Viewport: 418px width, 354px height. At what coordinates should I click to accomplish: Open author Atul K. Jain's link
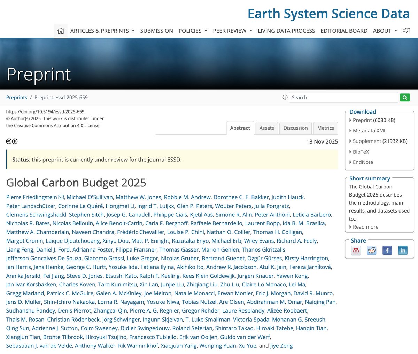(273, 267)
